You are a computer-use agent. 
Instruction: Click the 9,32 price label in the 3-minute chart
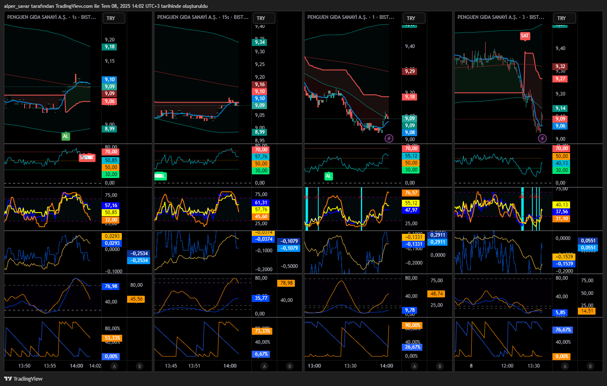[x=560, y=66]
